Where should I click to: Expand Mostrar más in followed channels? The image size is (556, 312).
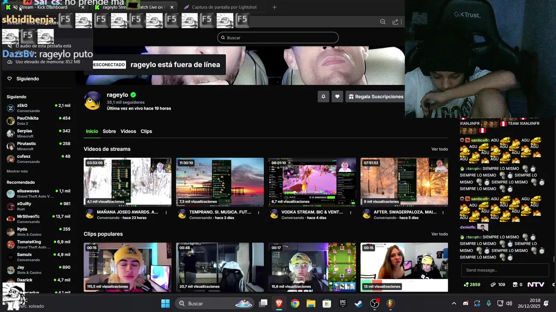(x=17, y=171)
